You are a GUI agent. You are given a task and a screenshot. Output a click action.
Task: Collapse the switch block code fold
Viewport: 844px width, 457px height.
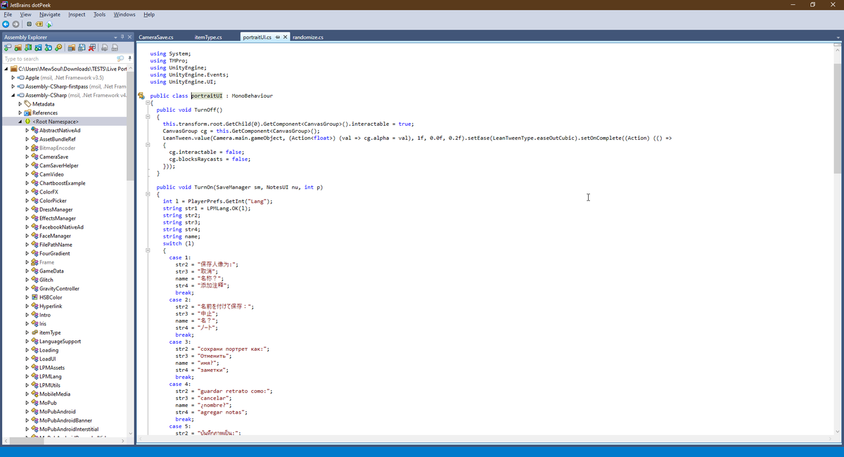point(148,250)
